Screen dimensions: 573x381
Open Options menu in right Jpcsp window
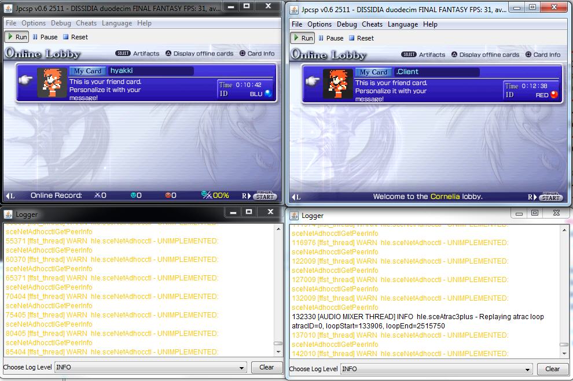[319, 24]
